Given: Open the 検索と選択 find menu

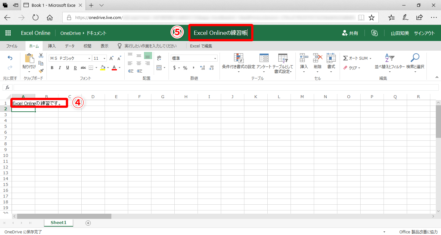Looking at the screenshot, I should [415, 63].
